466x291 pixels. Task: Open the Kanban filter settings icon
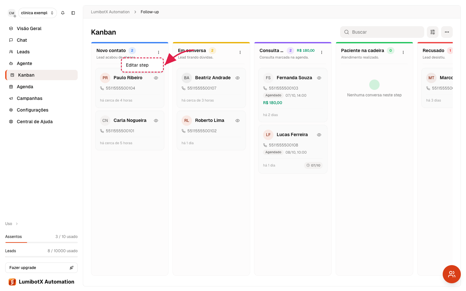[x=433, y=32]
